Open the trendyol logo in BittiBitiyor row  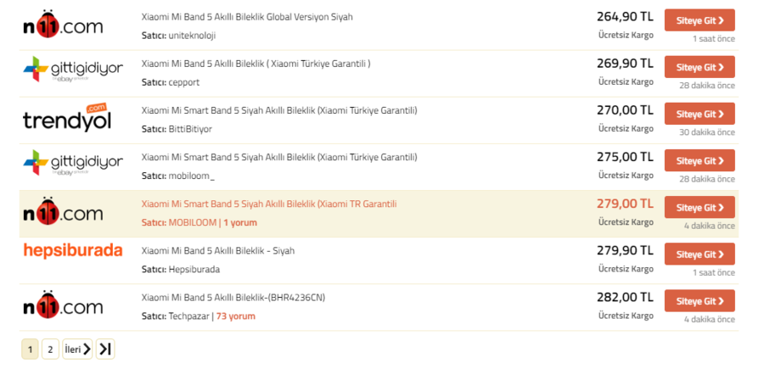click(67, 117)
